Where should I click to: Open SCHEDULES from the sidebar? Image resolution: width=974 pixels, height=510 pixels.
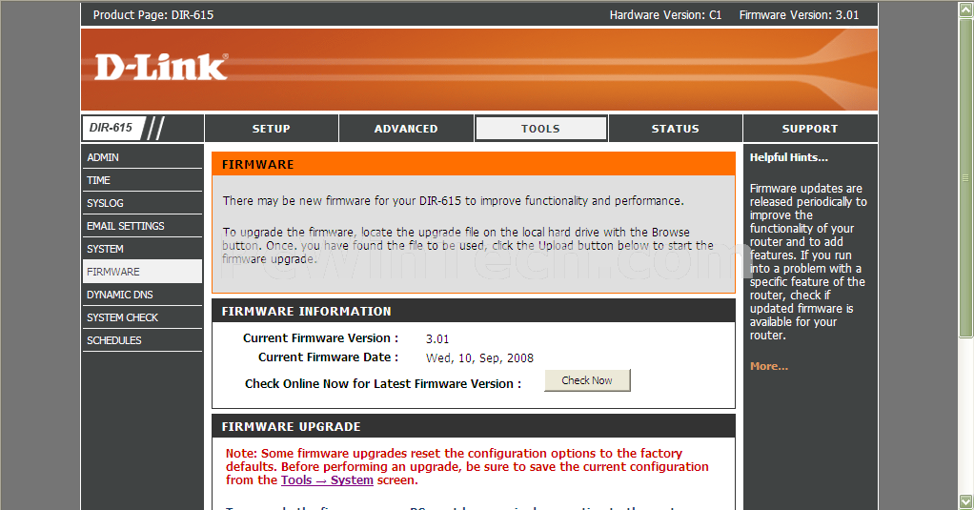[142, 340]
